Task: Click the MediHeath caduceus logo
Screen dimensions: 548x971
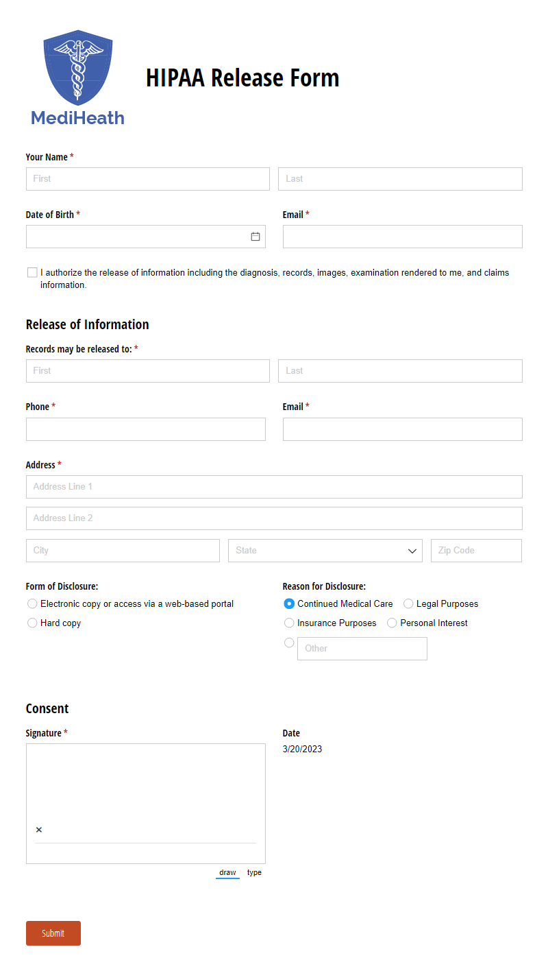Action: (x=77, y=77)
